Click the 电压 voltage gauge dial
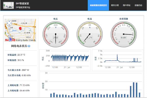This screenshot has height=98, width=147. (56, 34)
